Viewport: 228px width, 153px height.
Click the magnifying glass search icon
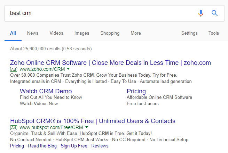tap(214, 13)
